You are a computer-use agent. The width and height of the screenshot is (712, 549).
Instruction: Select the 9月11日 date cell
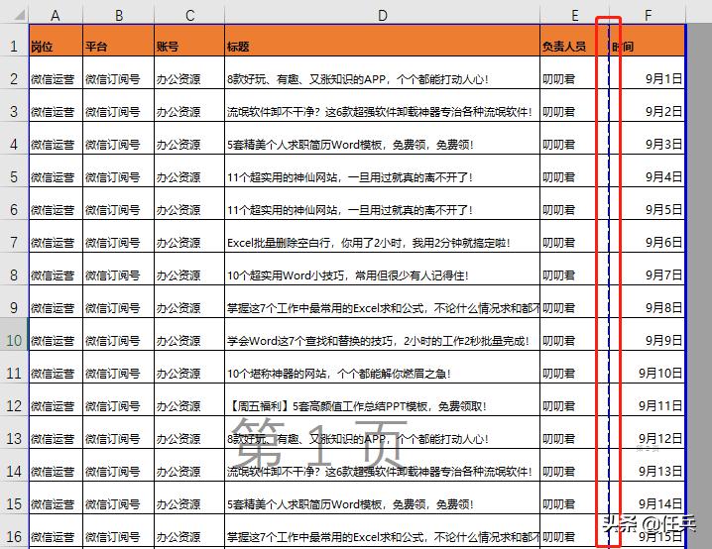[647, 399]
